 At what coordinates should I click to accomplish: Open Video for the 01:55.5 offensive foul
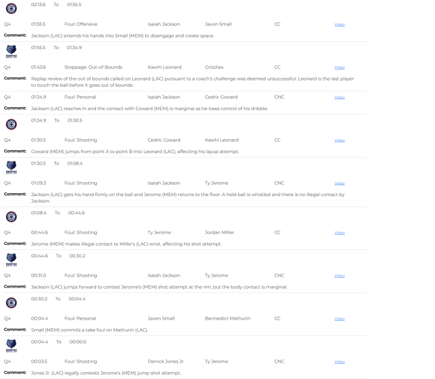(340, 25)
